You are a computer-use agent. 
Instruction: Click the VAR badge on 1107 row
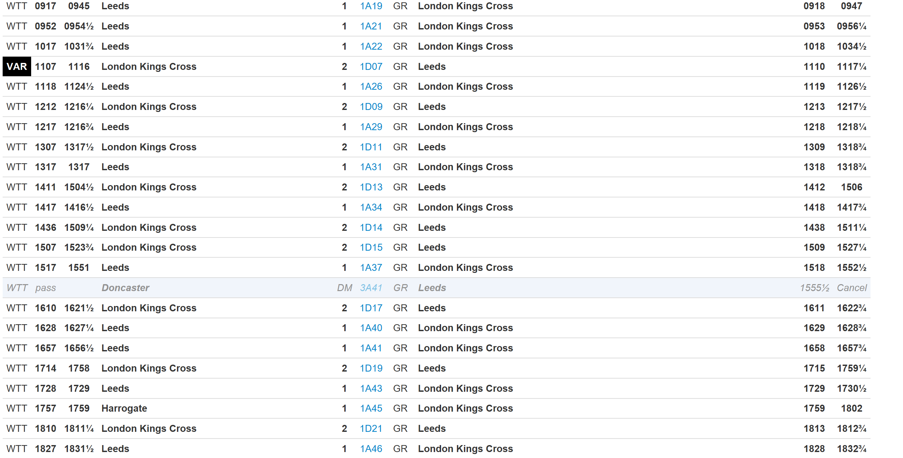(17, 67)
